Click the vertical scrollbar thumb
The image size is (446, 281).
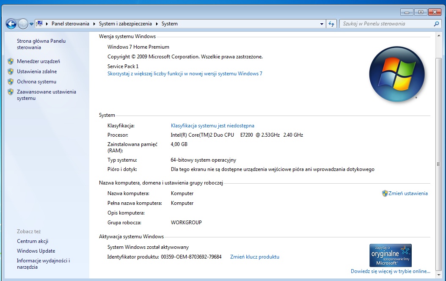coord(438,164)
